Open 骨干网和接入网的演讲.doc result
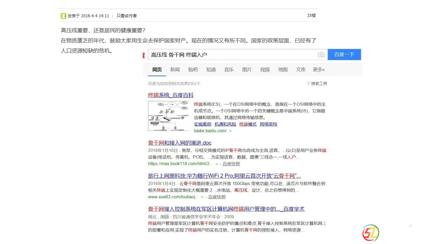The width and height of the screenshot is (435, 244). [179, 143]
